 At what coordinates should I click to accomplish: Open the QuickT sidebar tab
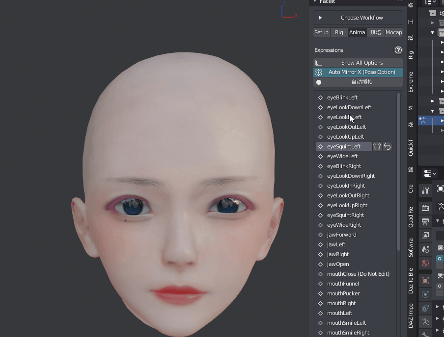coord(411,147)
